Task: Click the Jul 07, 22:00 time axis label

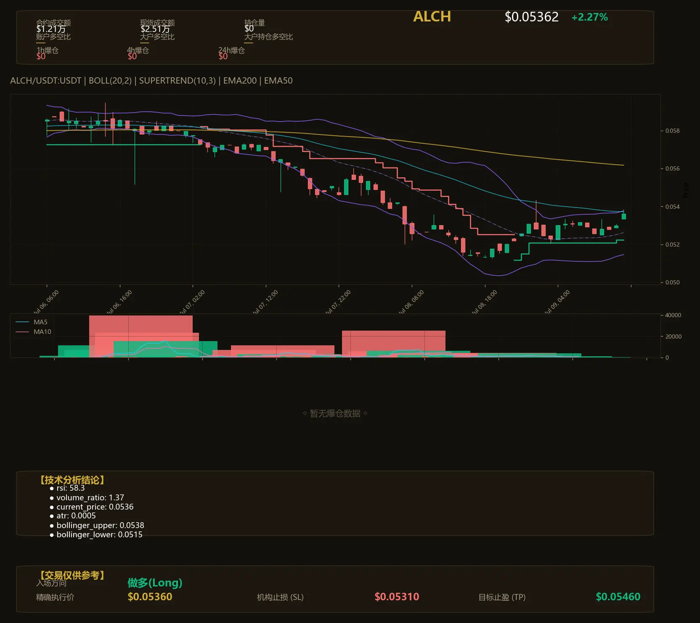Action: point(338,302)
